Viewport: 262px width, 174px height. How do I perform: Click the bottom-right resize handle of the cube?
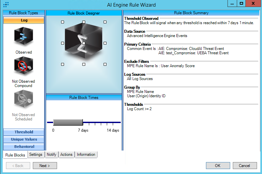(x=105, y=65)
